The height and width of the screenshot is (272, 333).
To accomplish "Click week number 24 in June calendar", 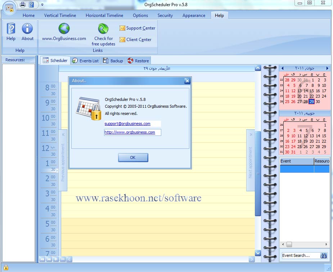I will click(282, 91).
